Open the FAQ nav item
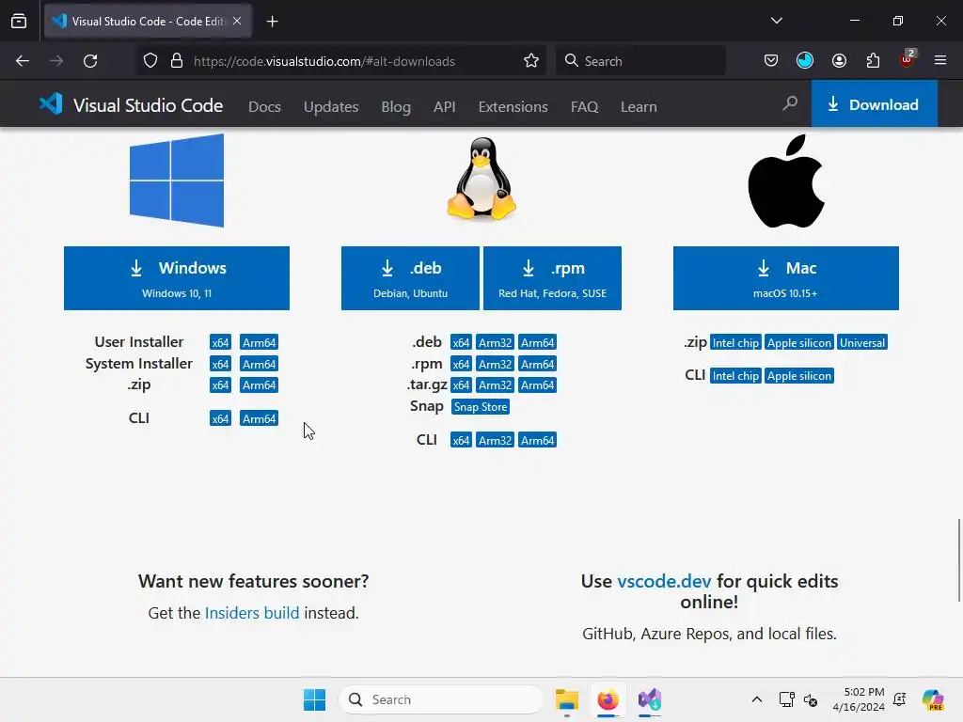This screenshot has width=963, height=722. click(584, 107)
